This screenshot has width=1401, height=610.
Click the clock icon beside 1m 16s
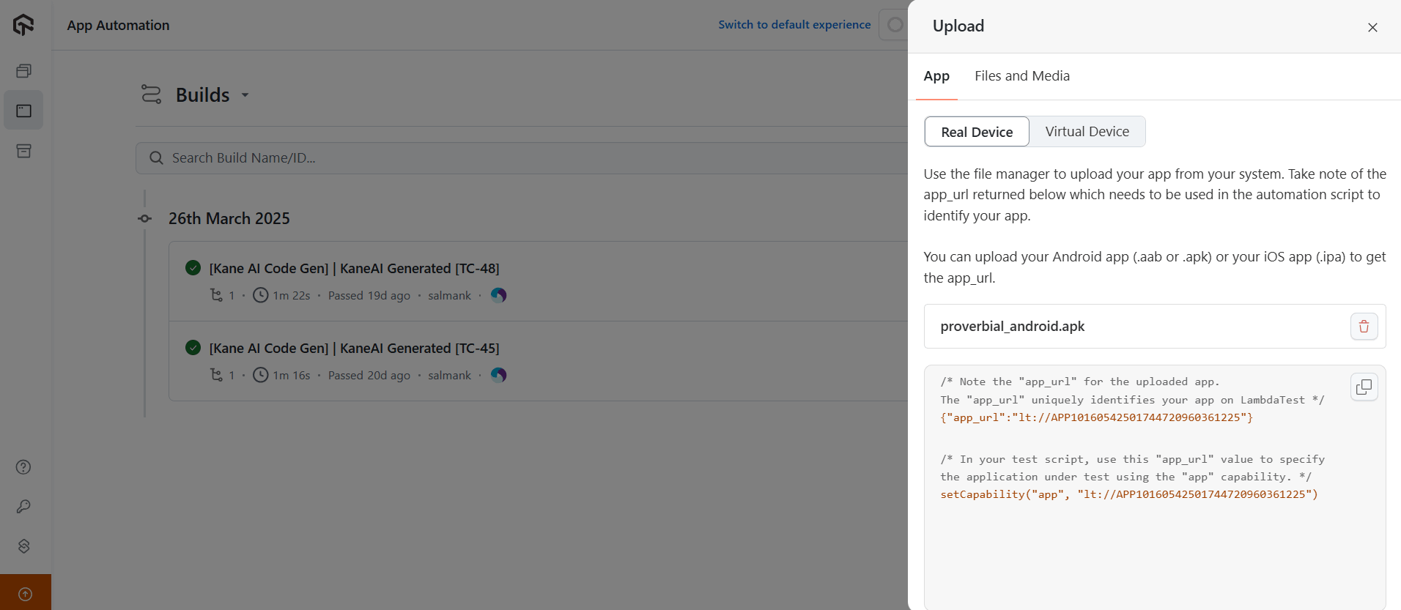tap(260, 375)
